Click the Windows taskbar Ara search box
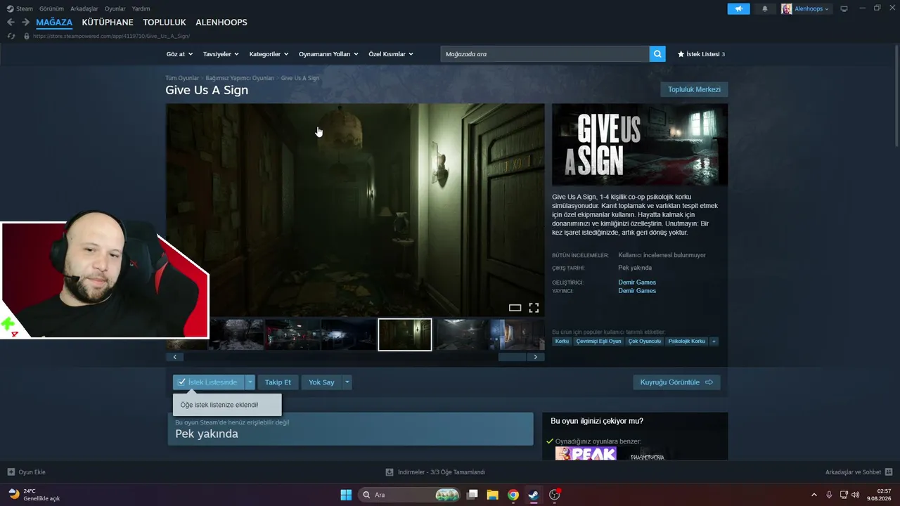This screenshot has width=900, height=506. 409,495
